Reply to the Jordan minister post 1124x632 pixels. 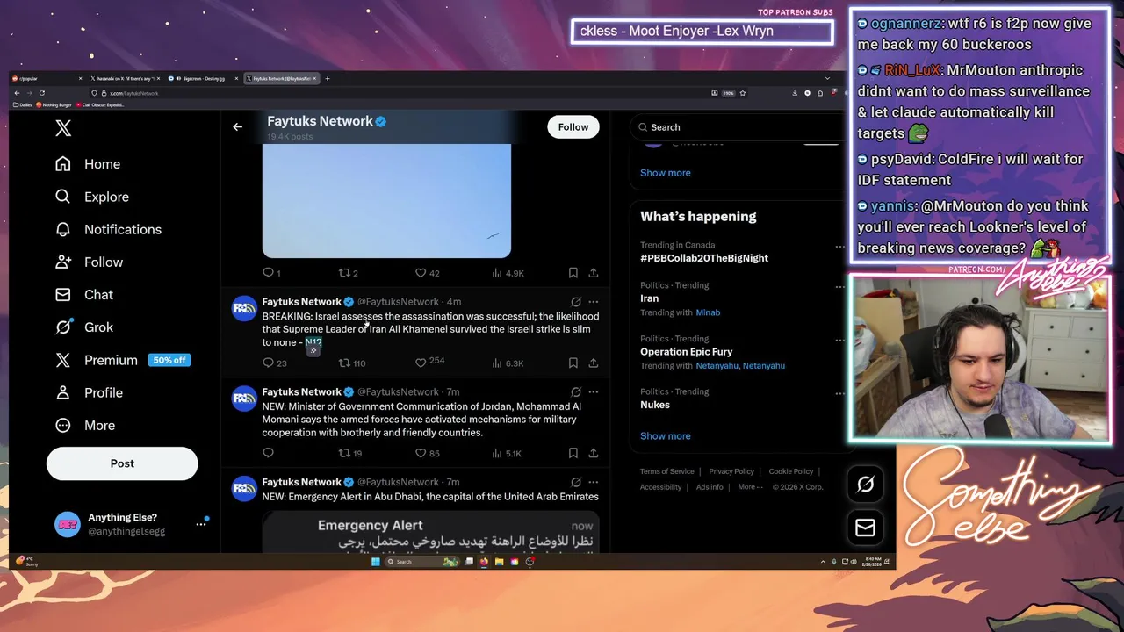(268, 453)
